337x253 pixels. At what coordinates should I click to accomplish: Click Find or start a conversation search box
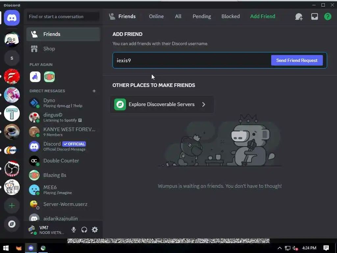[63, 16]
